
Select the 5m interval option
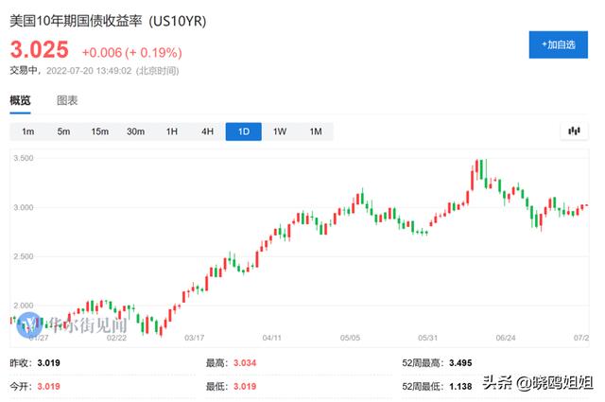pyautogui.click(x=63, y=131)
